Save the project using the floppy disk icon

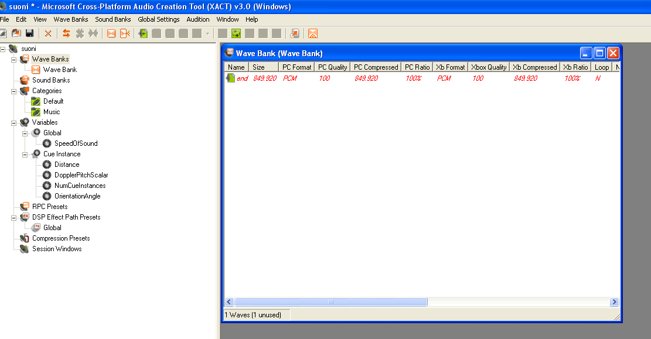pos(29,33)
